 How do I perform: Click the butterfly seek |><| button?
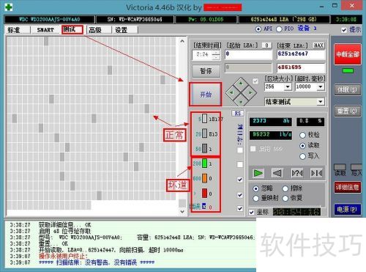coord(316,173)
